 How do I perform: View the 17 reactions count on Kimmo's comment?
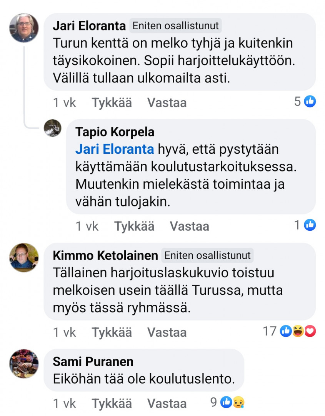coord(270,331)
